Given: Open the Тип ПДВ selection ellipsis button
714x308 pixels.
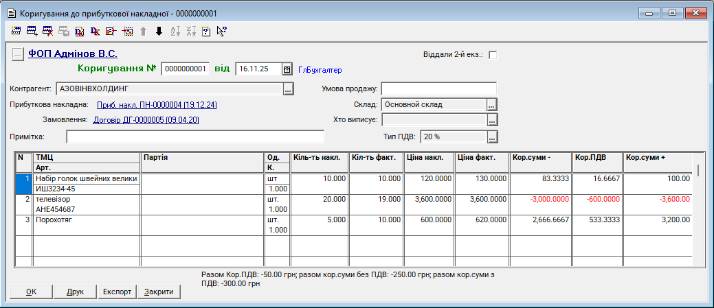Looking at the screenshot, I should pos(491,137).
